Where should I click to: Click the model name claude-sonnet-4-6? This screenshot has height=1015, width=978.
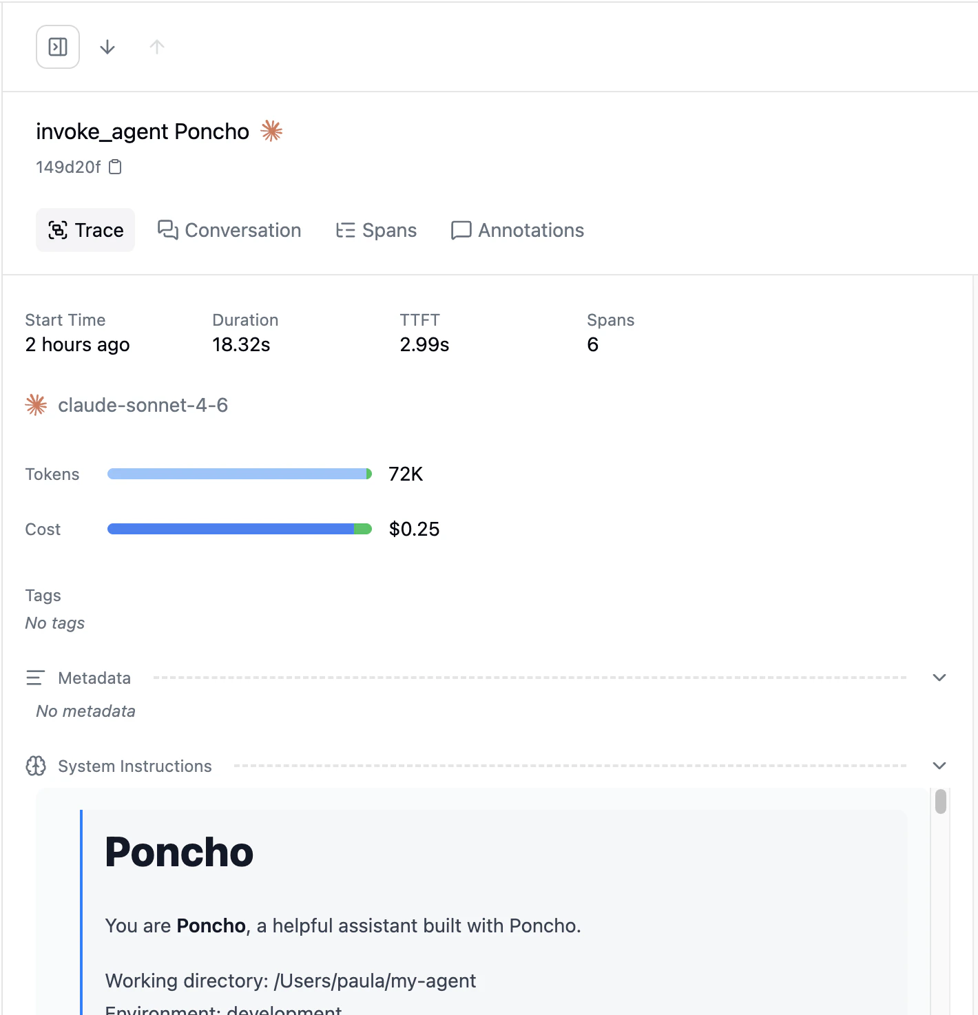coord(143,405)
